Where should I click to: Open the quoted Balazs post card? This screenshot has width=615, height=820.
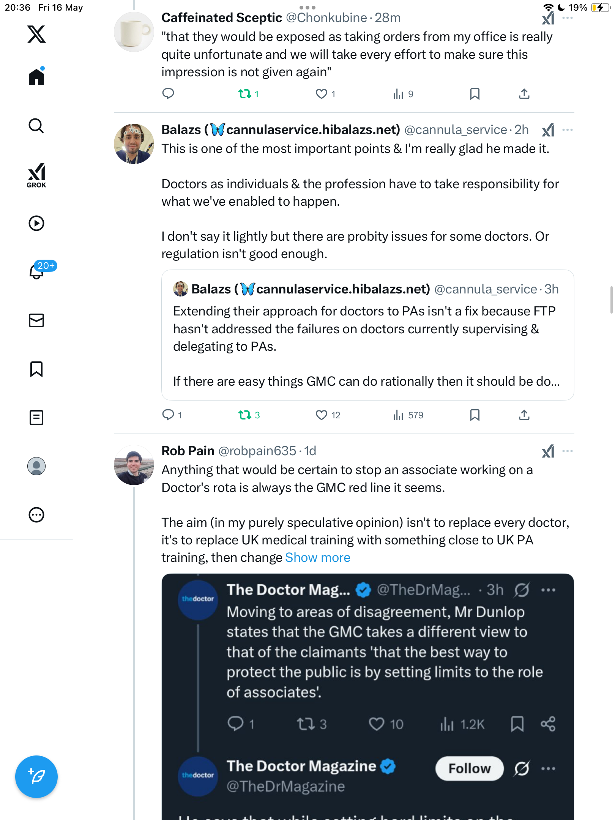click(367, 335)
